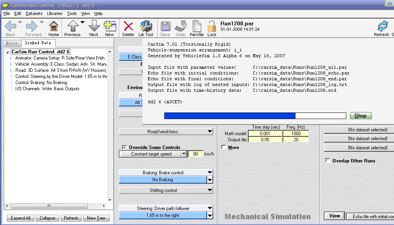
Task: Create a New dataset icon
Action: coord(110,26)
